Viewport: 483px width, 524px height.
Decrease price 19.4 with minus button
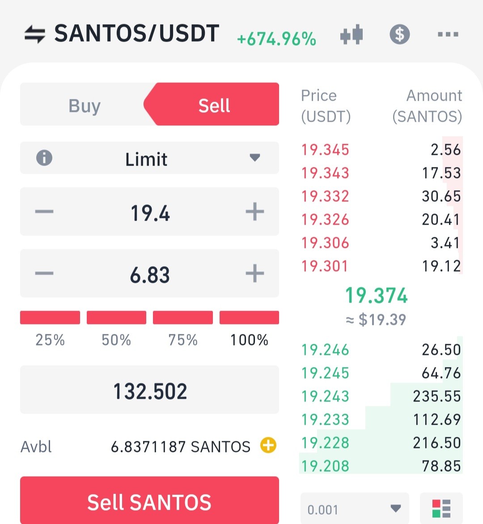click(x=44, y=212)
